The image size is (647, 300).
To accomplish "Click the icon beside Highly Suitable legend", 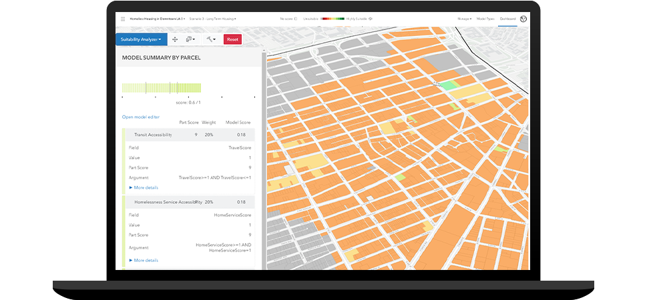I will 370,19.
